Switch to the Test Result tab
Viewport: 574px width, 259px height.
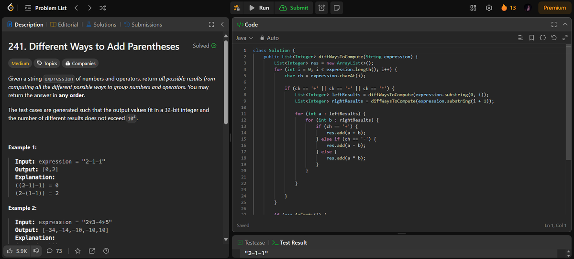click(289, 243)
